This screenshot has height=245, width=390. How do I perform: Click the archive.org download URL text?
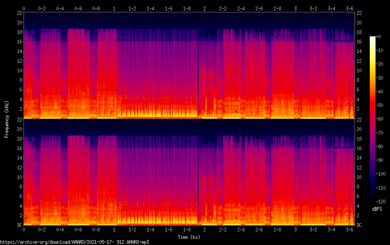pos(75,242)
